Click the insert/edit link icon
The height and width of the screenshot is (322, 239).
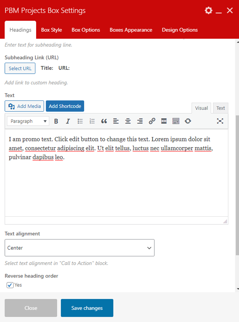point(152,121)
